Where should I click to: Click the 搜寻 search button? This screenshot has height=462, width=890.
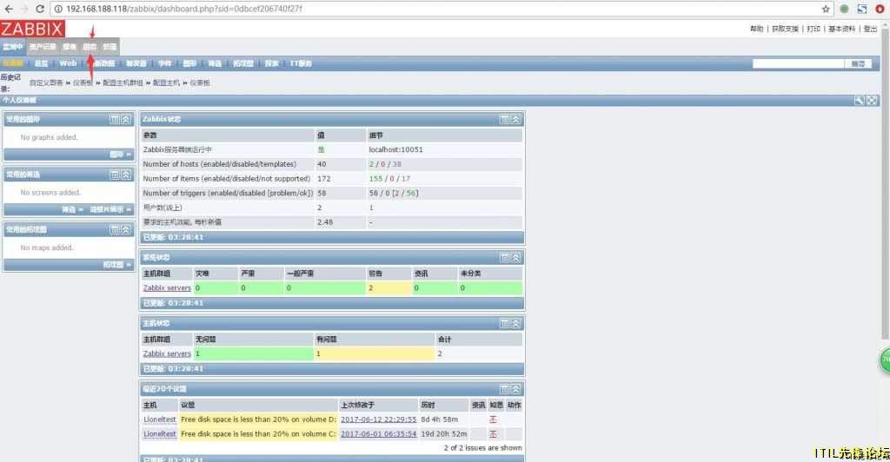click(x=858, y=64)
